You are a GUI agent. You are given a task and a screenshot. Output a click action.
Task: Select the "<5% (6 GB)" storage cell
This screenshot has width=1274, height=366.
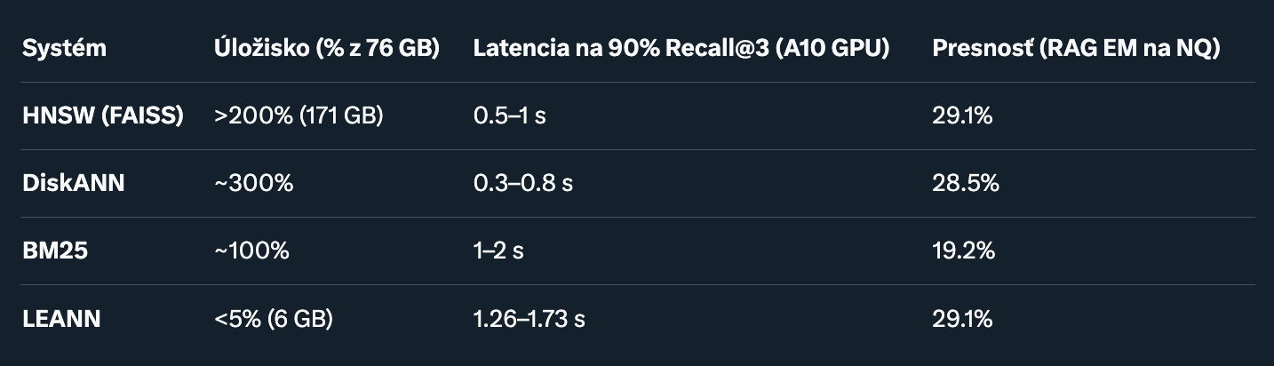[274, 318]
